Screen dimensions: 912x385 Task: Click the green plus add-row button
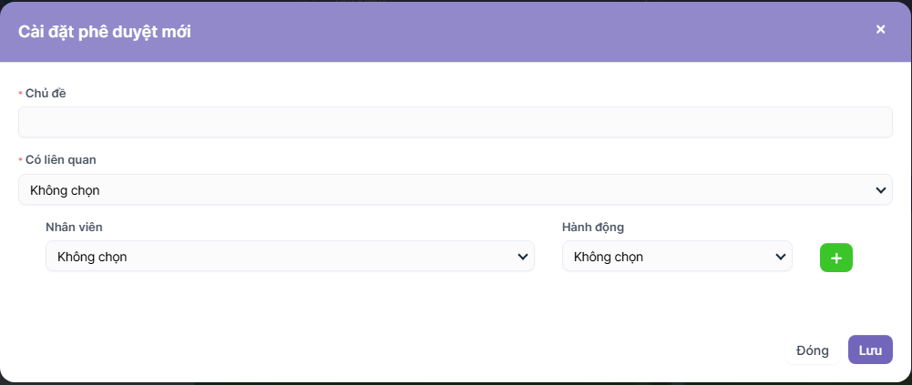tap(835, 258)
